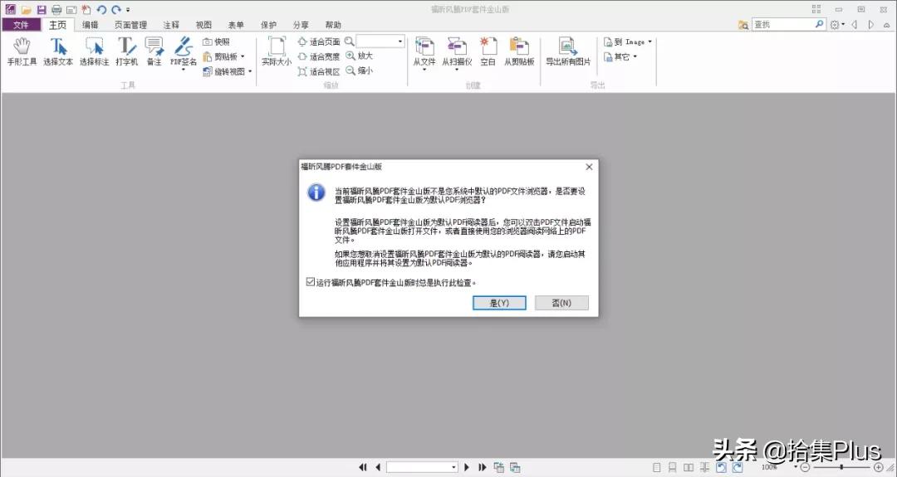897x477 pixels.
Task: Set view to Actual Size (实际大小)
Action: click(277, 51)
